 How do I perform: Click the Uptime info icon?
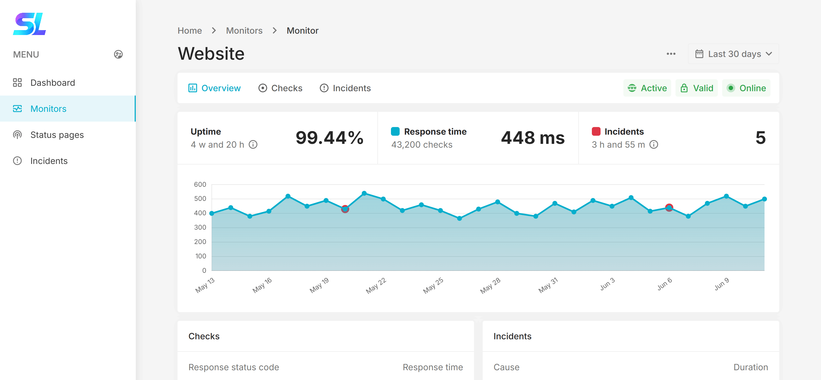(253, 145)
